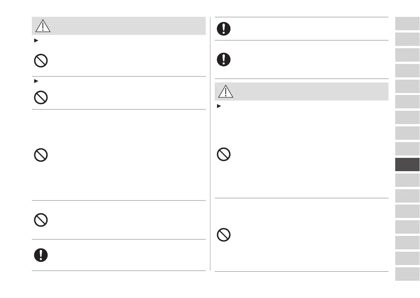Open the bottommost gray side tab

coord(407,274)
